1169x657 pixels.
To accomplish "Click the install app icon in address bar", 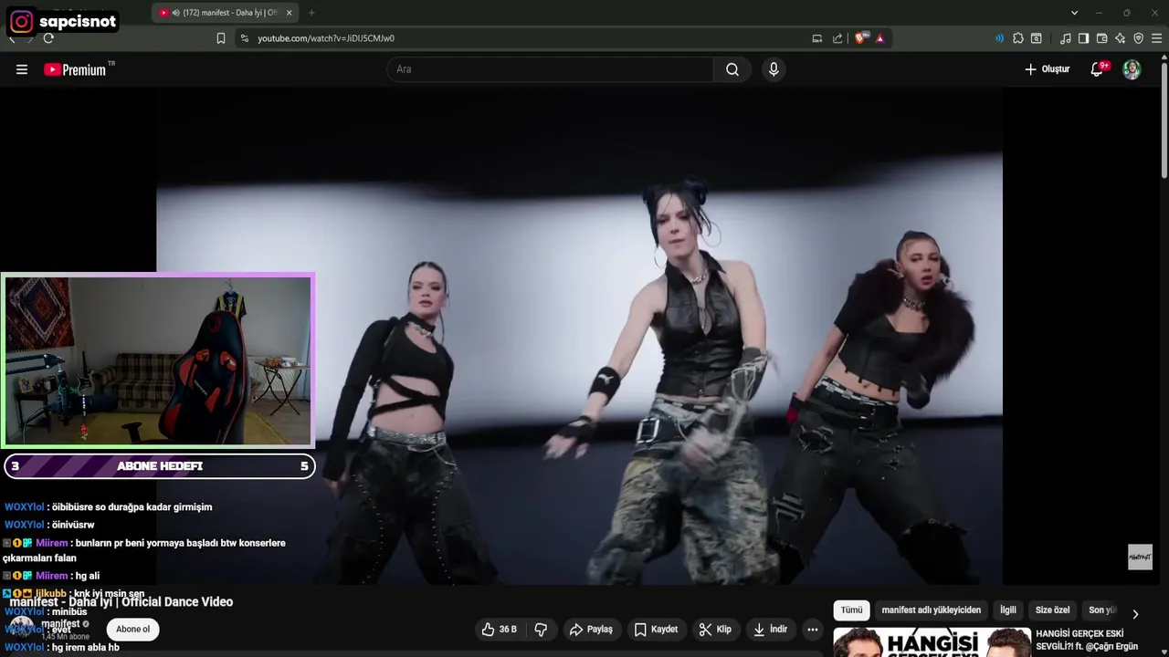I will (817, 38).
